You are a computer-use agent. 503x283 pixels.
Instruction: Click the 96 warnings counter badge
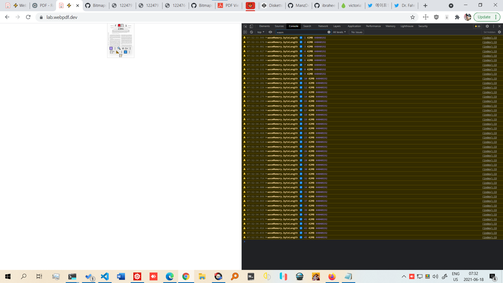click(x=477, y=26)
